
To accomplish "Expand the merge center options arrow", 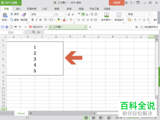I will tap(112, 20).
